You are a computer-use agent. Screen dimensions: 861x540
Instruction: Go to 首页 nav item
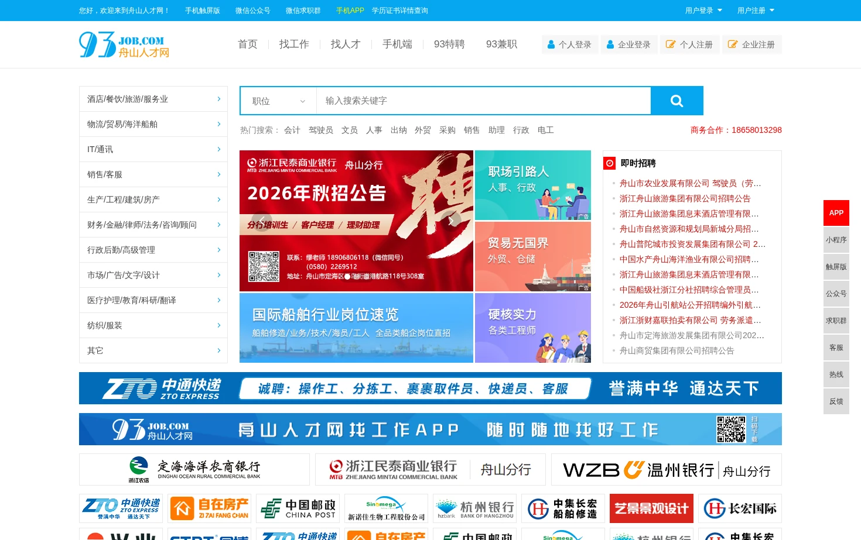coord(248,44)
